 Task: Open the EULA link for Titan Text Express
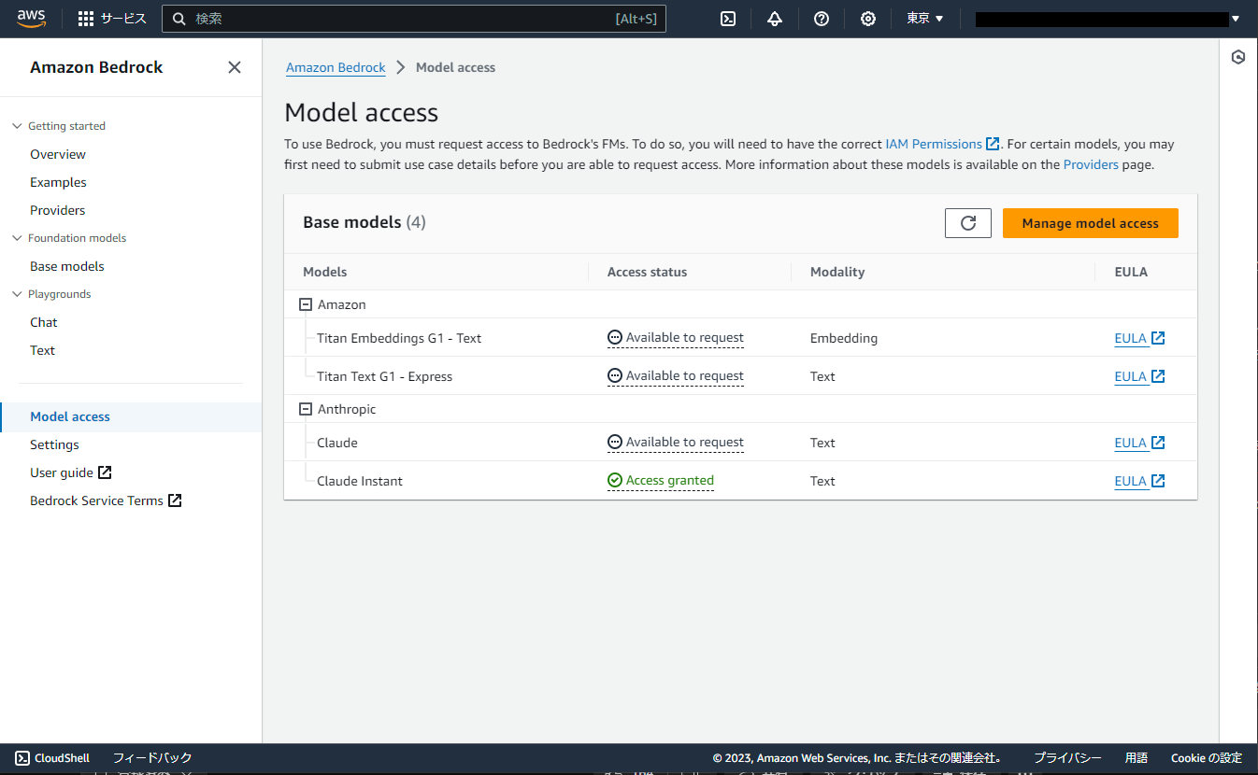pos(1130,376)
